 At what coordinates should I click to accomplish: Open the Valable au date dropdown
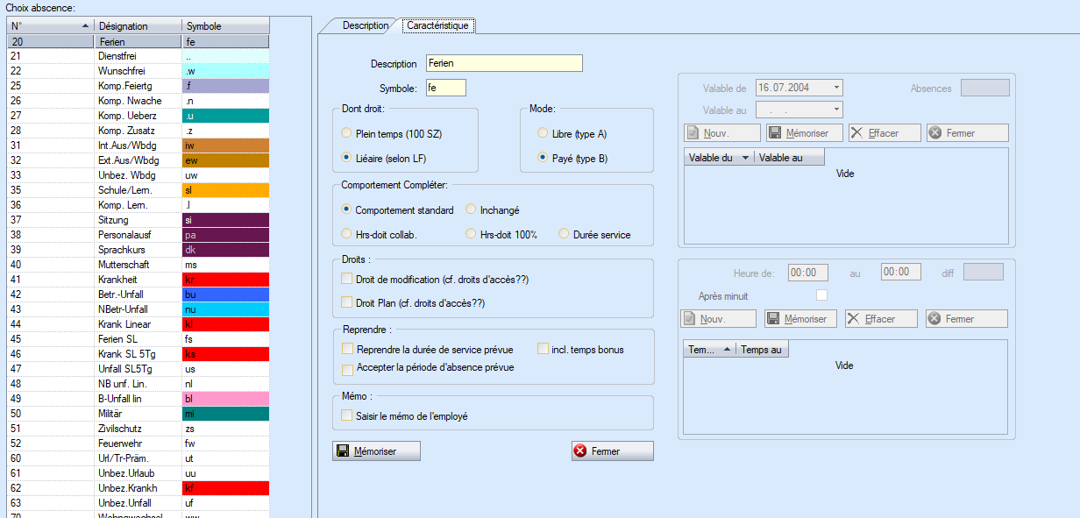coord(837,110)
